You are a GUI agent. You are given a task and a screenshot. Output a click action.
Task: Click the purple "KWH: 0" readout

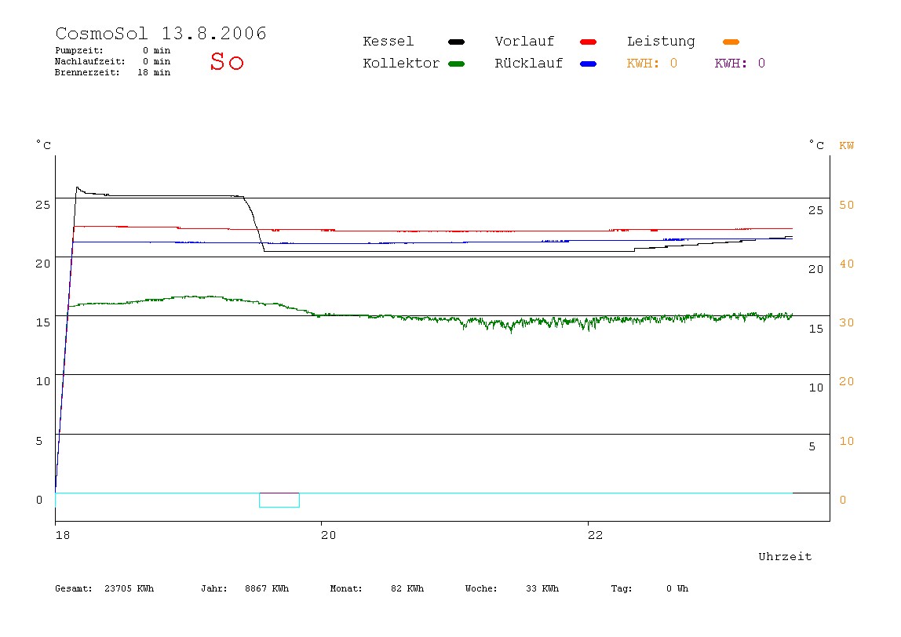(x=740, y=64)
